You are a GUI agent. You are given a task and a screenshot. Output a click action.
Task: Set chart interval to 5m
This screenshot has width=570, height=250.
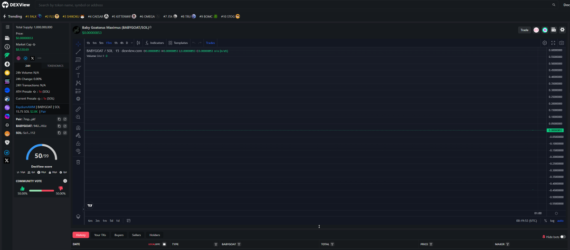click(101, 43)
